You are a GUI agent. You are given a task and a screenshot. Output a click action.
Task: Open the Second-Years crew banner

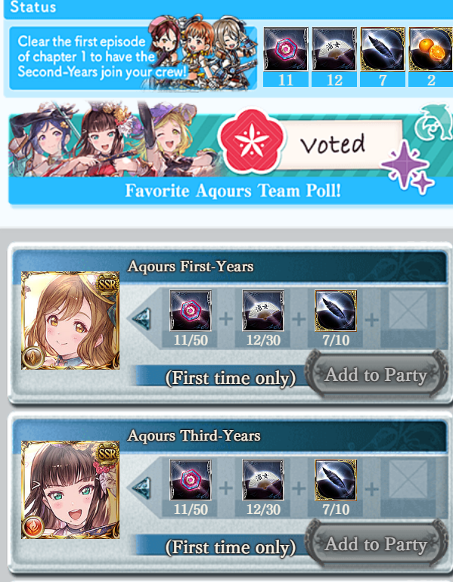coord(133,57)
